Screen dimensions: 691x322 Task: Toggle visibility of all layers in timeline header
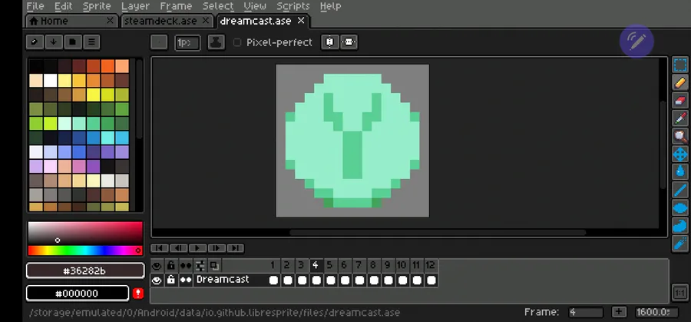coord(157,266)
